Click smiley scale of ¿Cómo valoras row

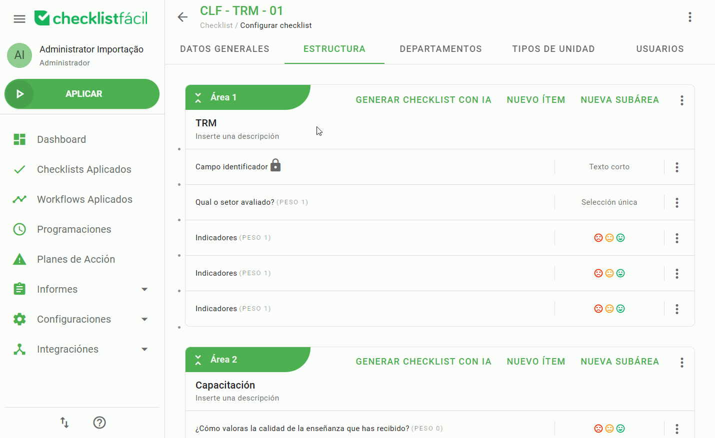609,429
